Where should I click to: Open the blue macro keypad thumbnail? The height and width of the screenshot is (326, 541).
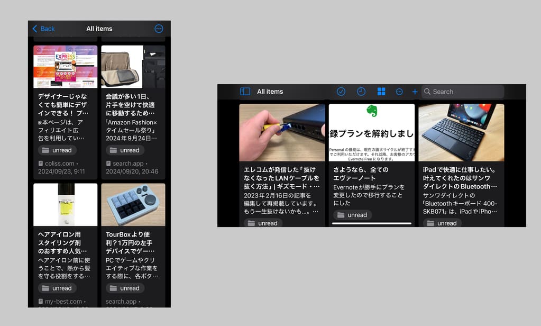[133, 205]
